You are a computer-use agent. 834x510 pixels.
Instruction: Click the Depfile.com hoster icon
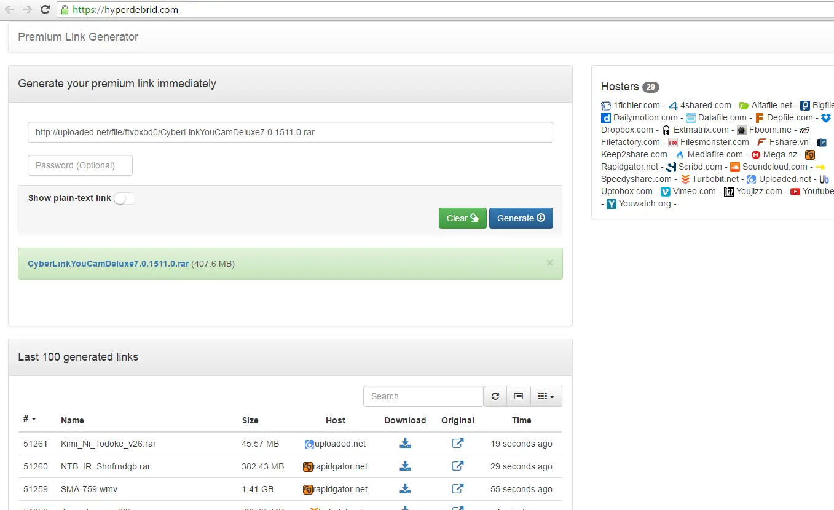click(x=760, y=118)
